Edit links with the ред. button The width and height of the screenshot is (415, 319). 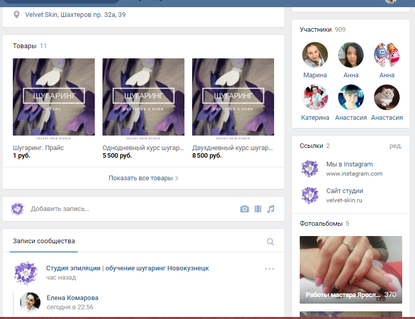(x=396, y=146)
